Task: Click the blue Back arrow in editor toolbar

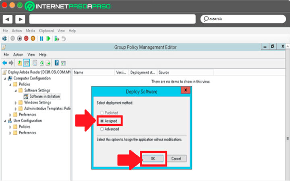Action: point(4,63)
